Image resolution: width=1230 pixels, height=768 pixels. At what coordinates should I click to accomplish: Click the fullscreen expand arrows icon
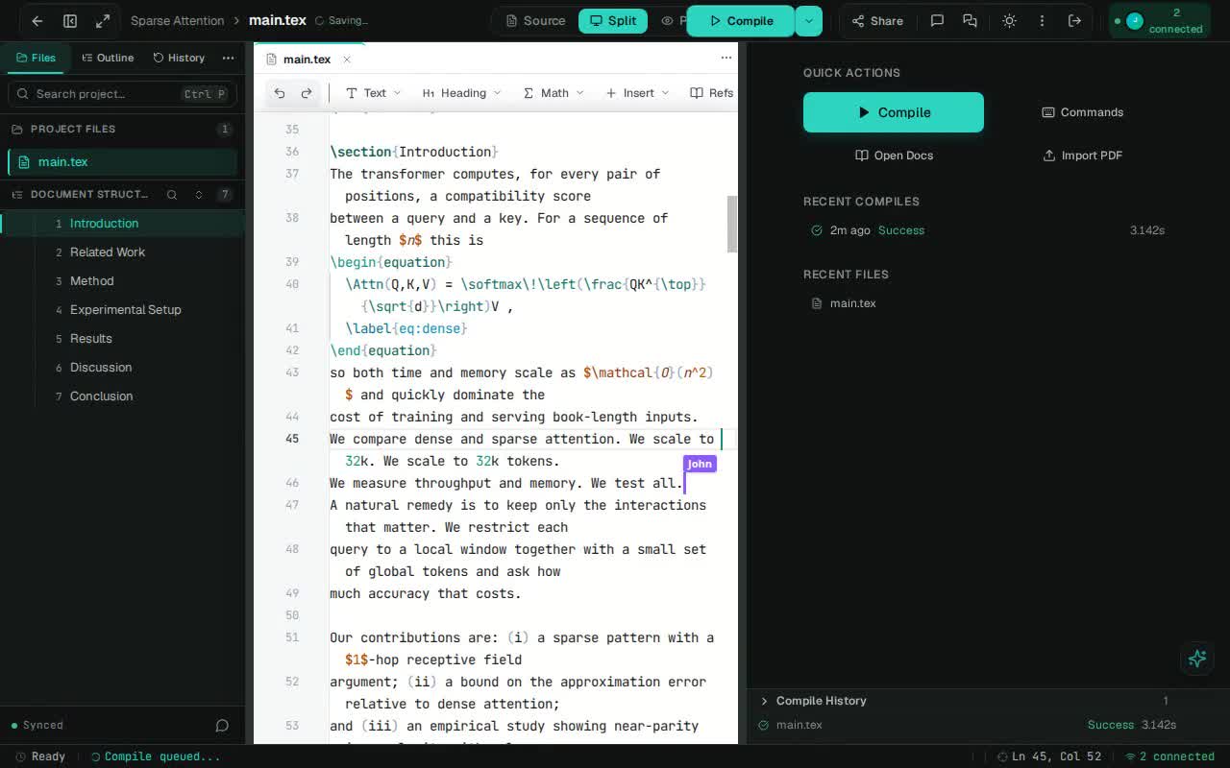pyautogui.click(x=103, y=20)
